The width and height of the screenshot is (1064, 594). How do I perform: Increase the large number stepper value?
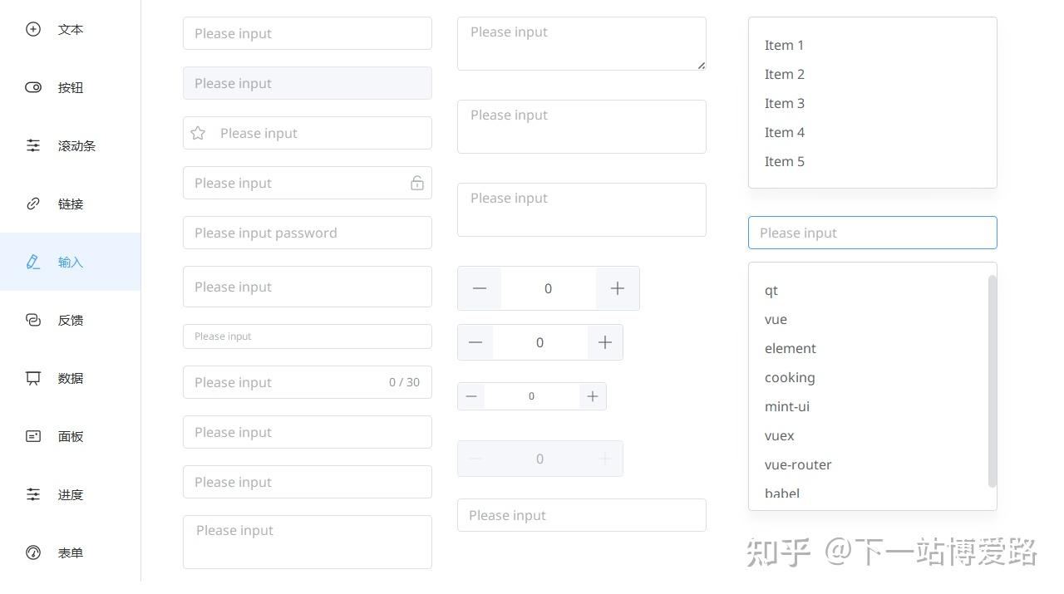tap(617, 288)
